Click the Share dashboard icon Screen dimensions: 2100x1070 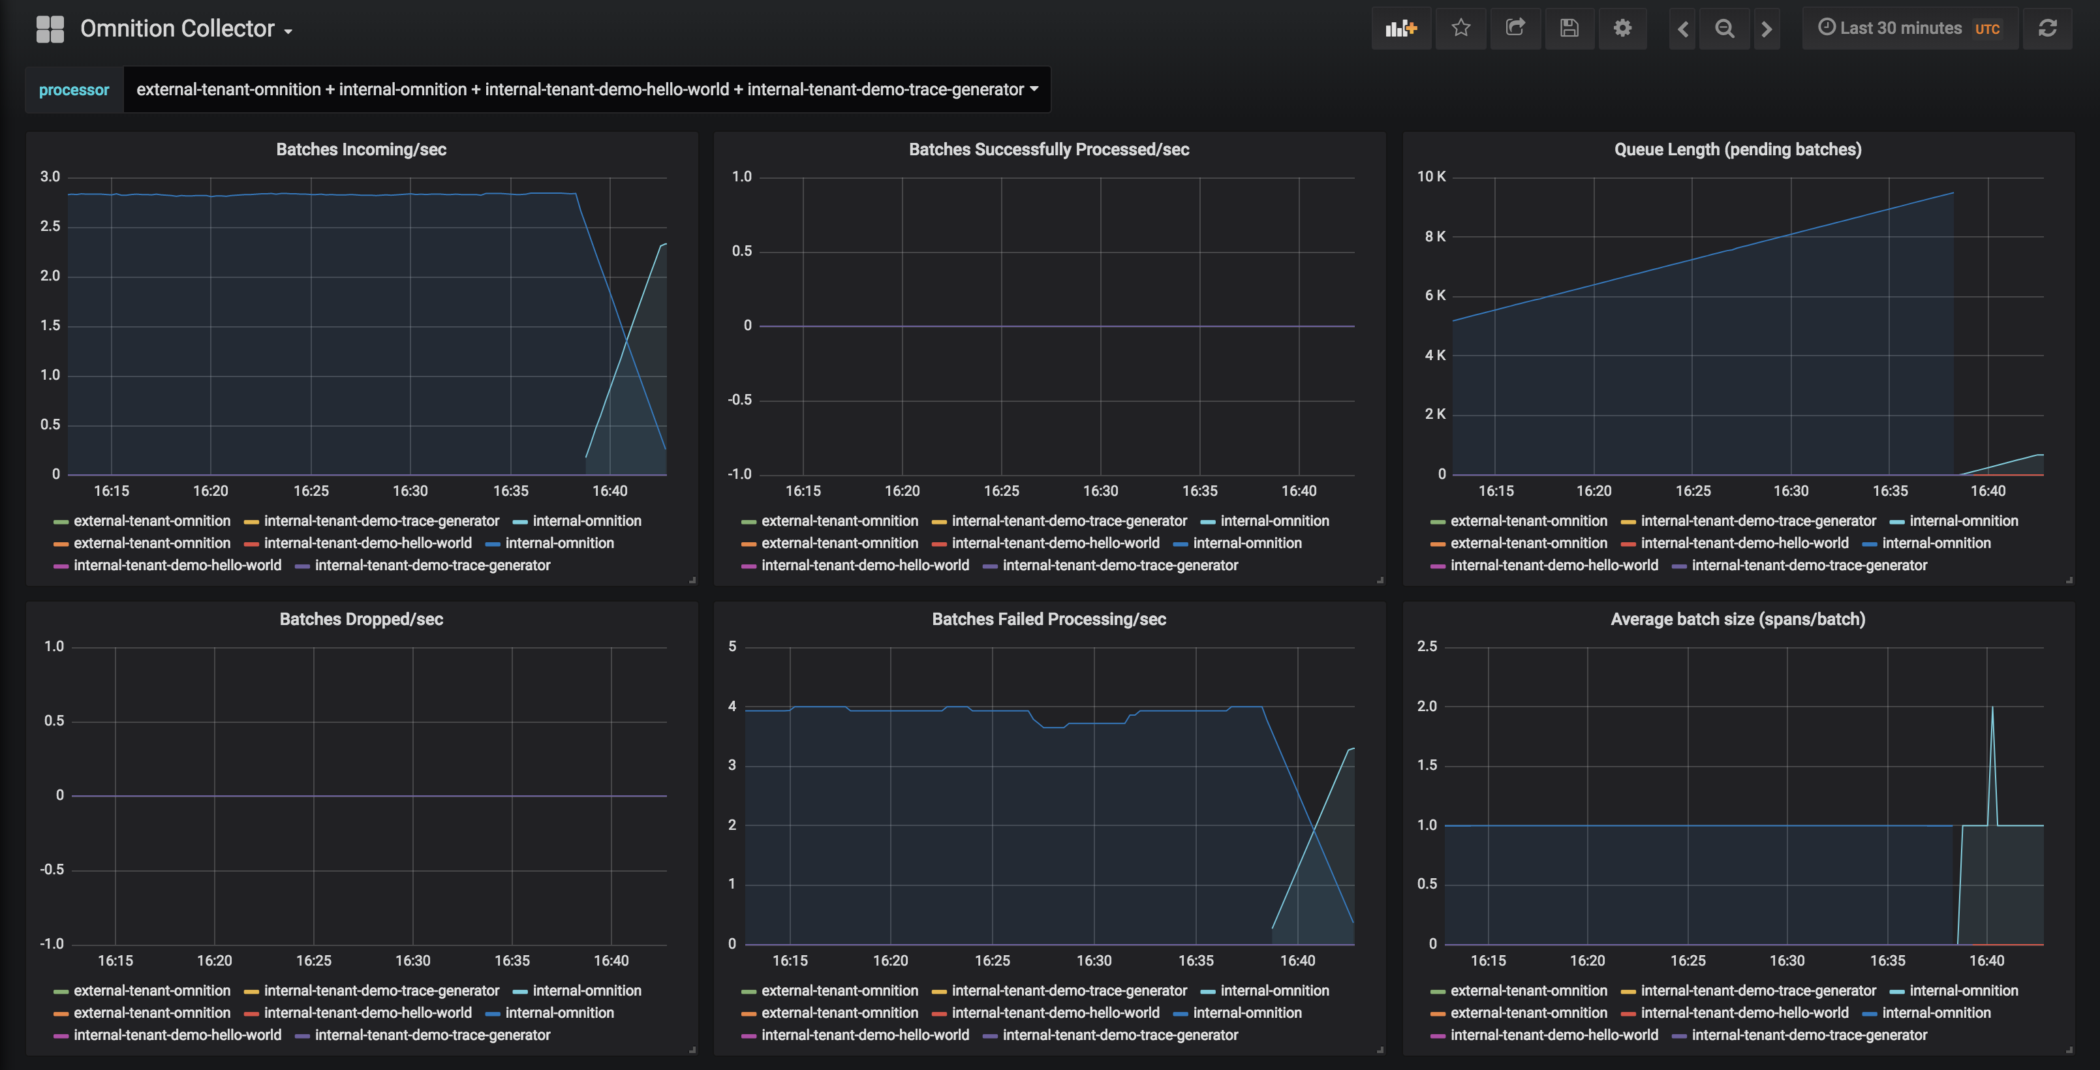1515,29
